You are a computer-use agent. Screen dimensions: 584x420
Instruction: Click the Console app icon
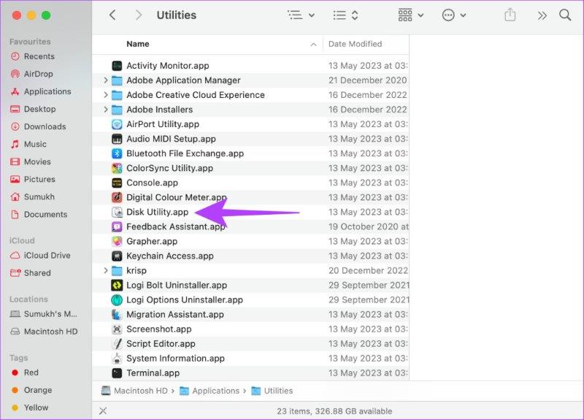117,183
